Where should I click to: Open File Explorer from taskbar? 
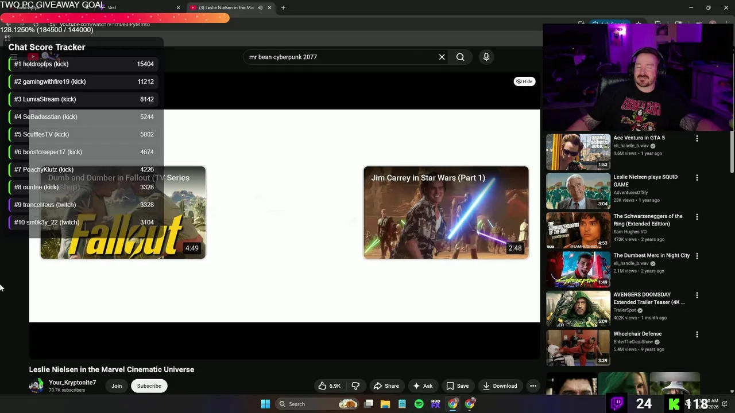(385, 404)
